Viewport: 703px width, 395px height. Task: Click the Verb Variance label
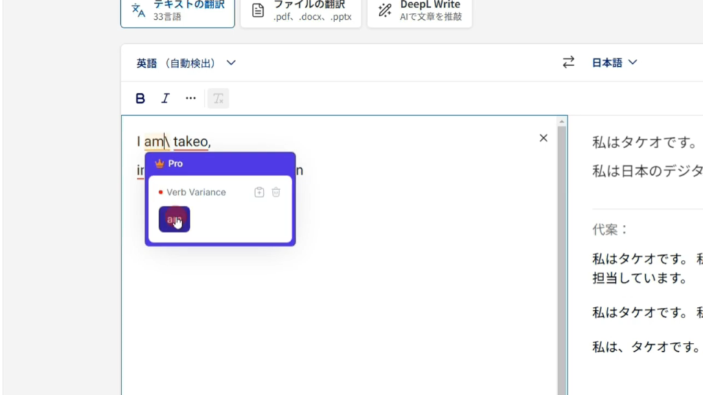pos(196,192)
